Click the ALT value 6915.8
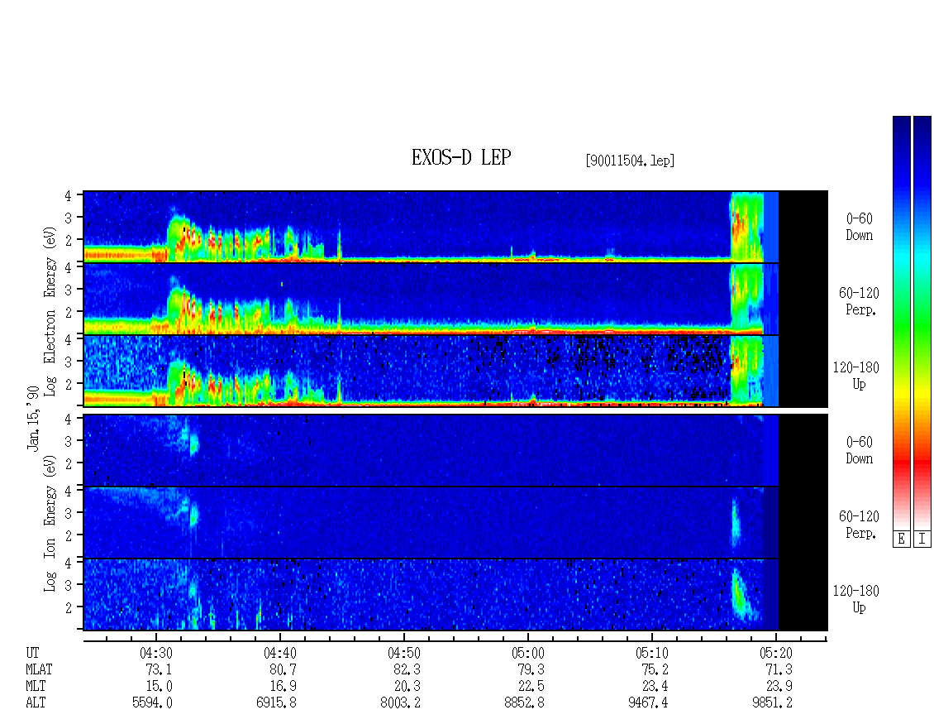 pyautogui.click(x=276, y=703)
